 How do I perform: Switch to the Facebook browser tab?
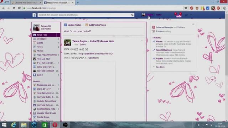tap(59, 2)
